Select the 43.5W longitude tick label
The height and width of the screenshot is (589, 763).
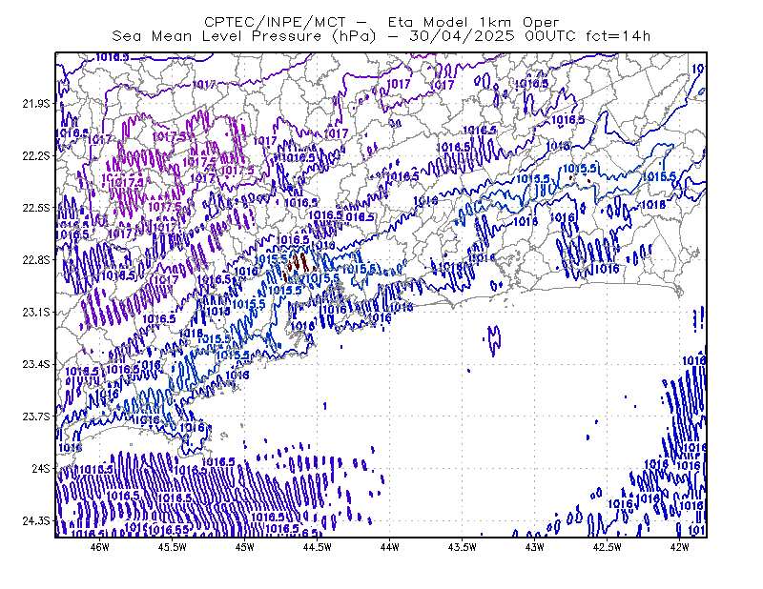pyautogui.click(x=463, y=547)
